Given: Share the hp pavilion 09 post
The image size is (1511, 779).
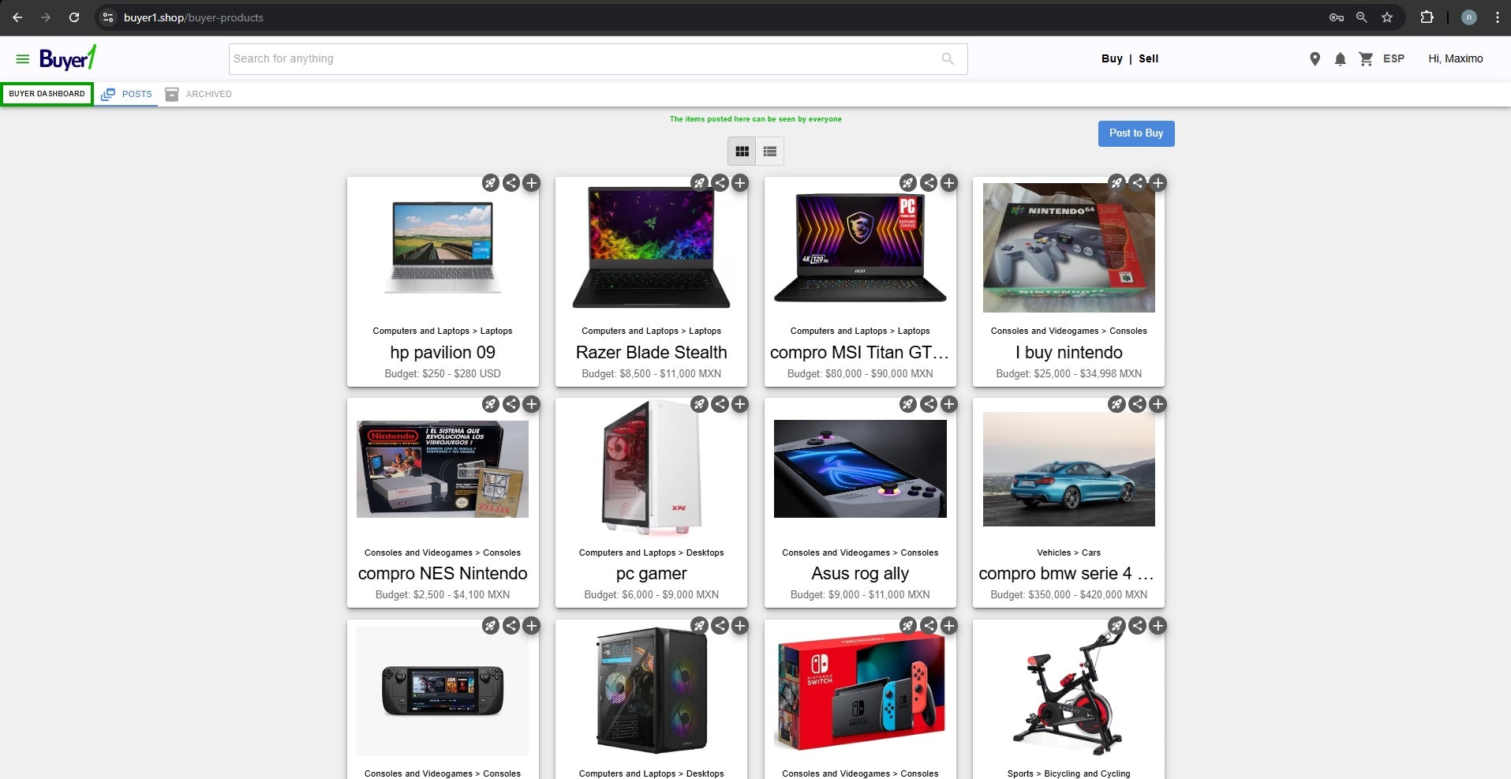Looking at the screenshot, I should tap(511, 183).
